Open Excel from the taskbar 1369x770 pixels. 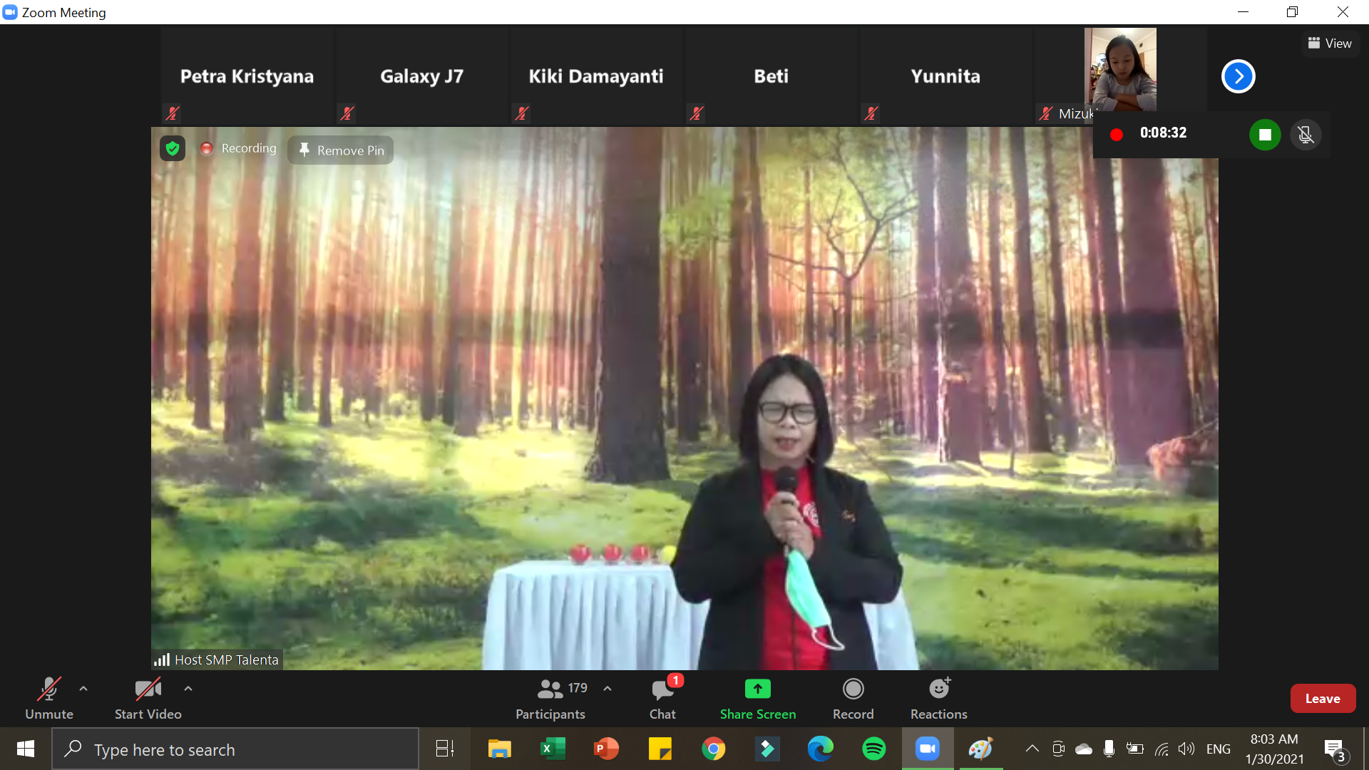553,749
